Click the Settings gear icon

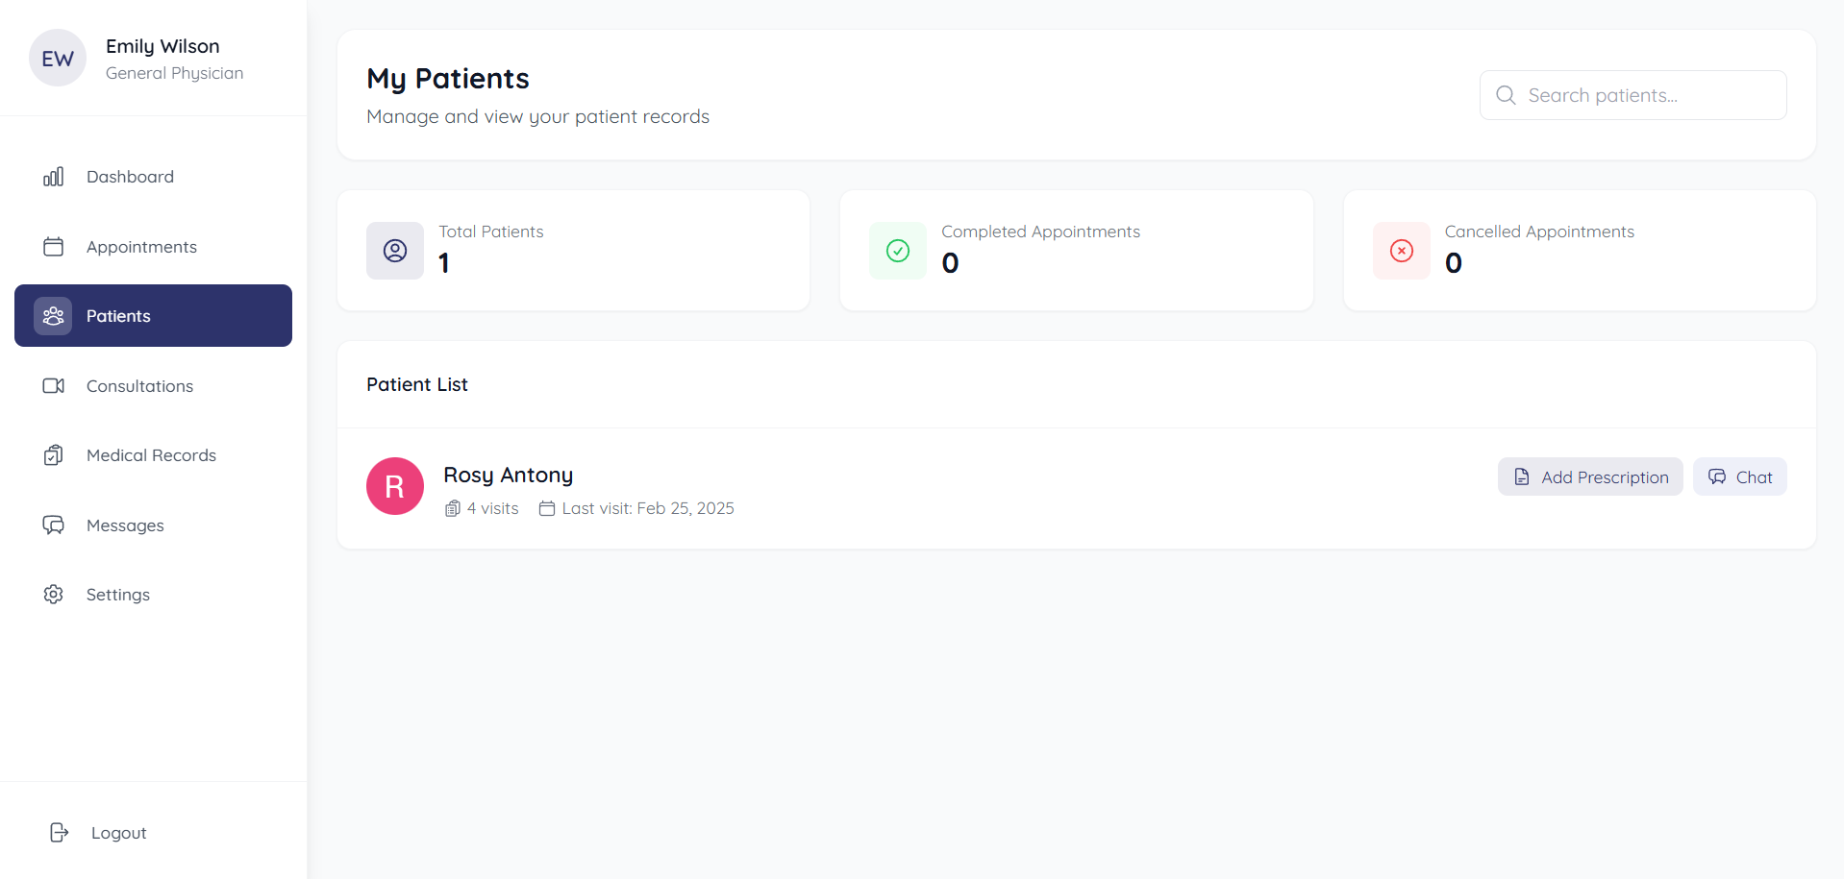pyautogui.click(x=53, y=595)
